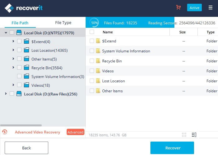Switch to thumbnail grid view
The width and height of the screenshot is (218, 155).
184,135
